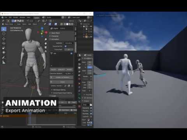
Task: Open the active tool tab in Properties editor
Action: [x=79, y=60]
